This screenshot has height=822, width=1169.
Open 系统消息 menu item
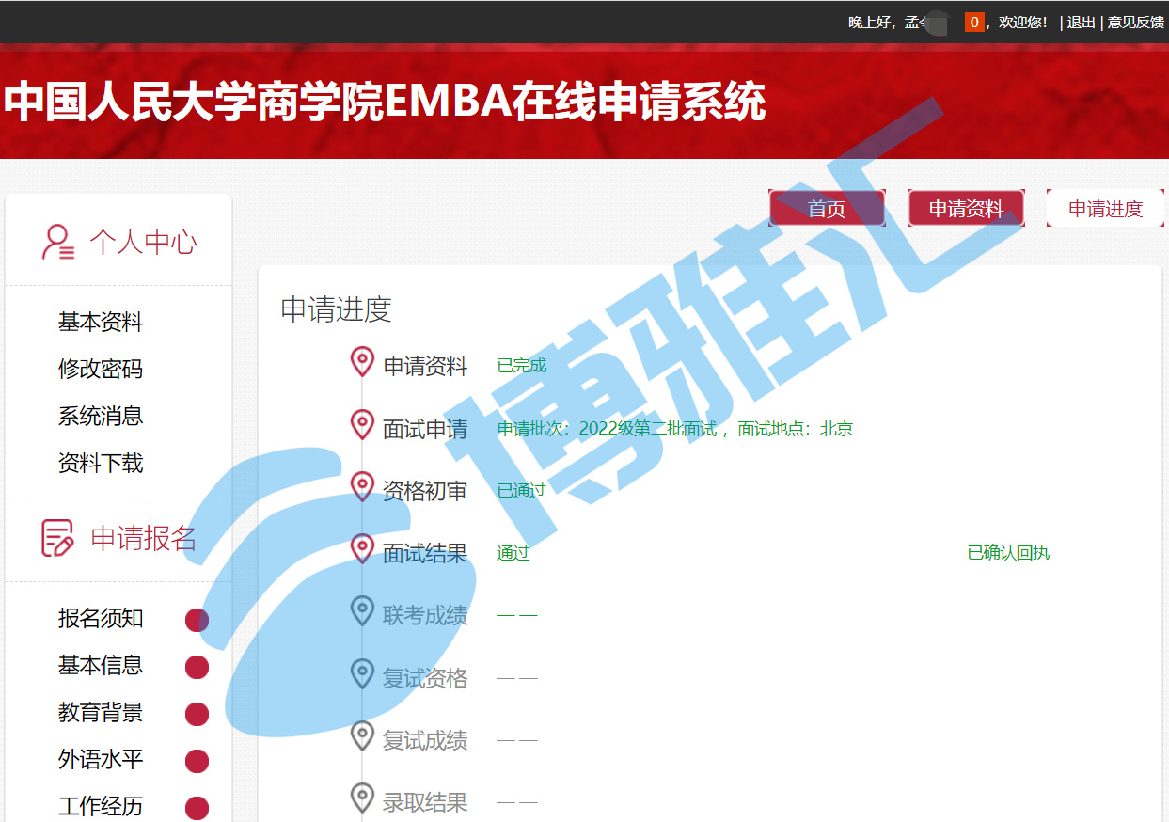click(x=101, y=416)
